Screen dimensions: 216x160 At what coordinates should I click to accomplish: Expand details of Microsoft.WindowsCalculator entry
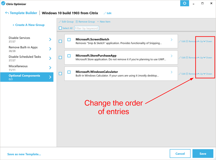[172, 72]
